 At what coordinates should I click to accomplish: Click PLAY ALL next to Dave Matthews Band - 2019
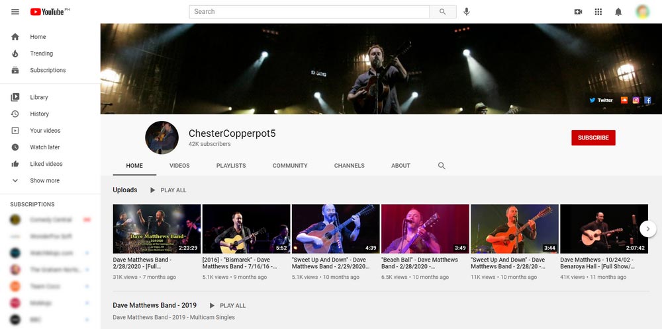click(228, 305)
